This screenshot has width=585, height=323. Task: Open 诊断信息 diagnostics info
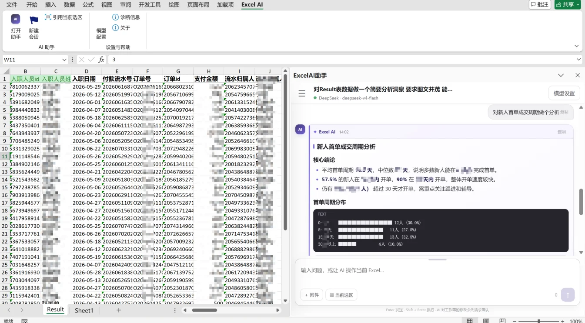coord(126,17)
